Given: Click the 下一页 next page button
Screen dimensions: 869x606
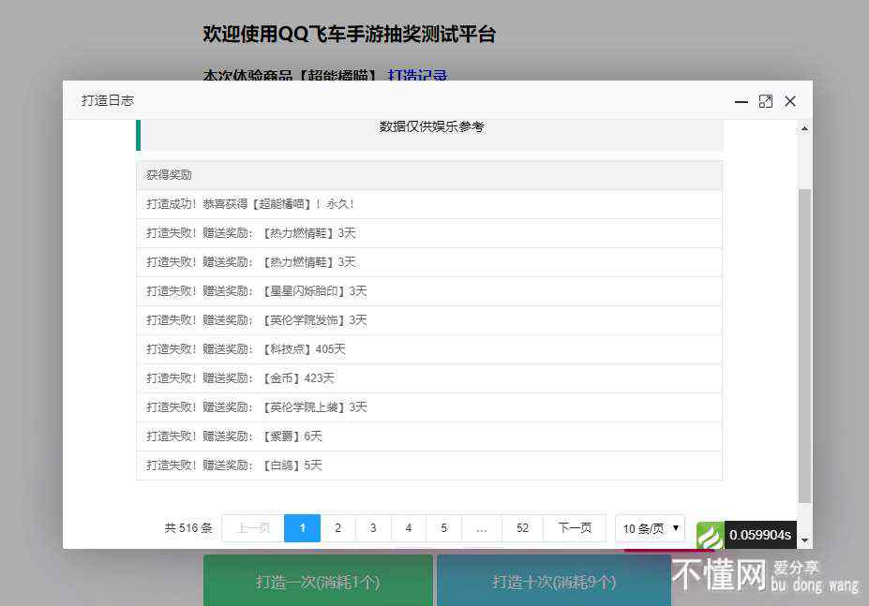Looking at the screenshot, I should (575, 528).
